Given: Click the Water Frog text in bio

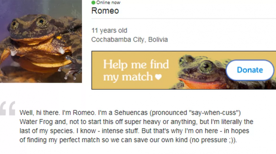Looking at the screenshot, I should coord(36,122).
